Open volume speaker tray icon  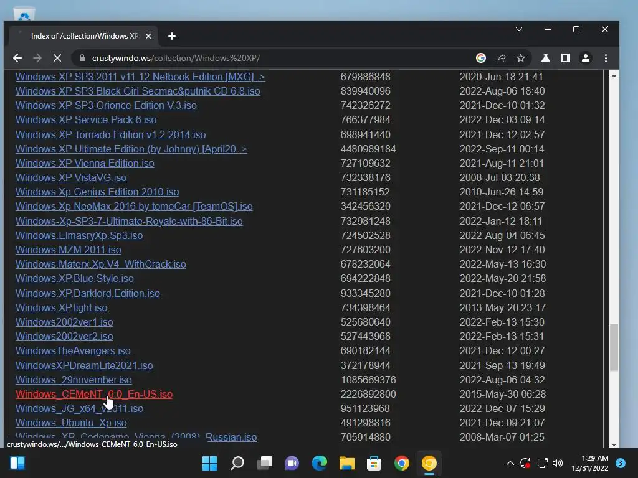[x=558, y=463]
